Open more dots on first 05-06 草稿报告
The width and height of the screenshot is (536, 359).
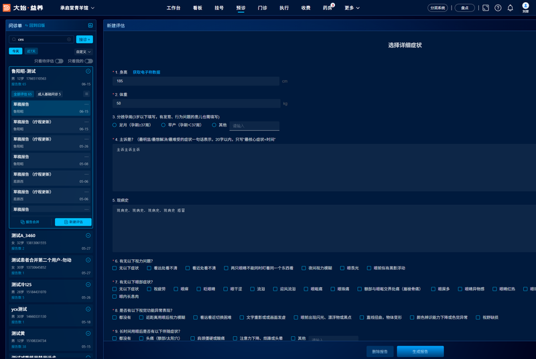(x=86, y=174)
